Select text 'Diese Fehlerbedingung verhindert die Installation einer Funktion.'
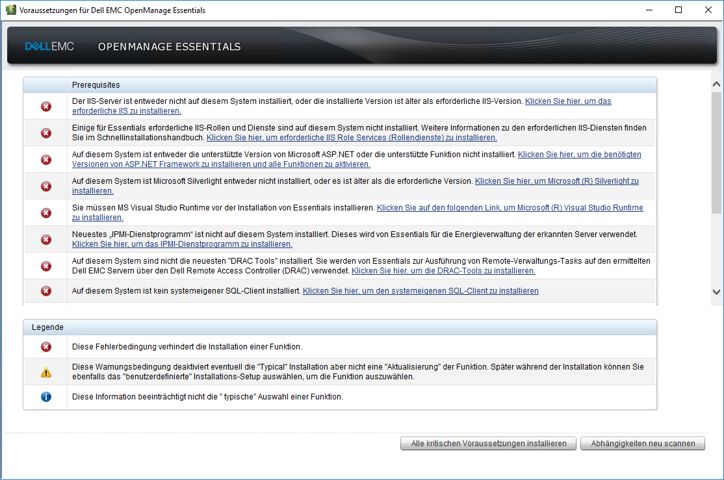This screenshot has height=480, width=724. click(x=187, y=347)
